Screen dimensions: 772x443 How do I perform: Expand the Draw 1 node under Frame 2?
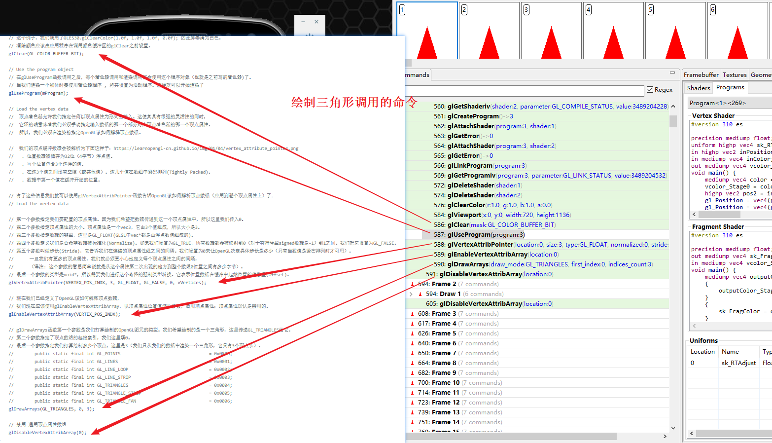tap(412, 294)
